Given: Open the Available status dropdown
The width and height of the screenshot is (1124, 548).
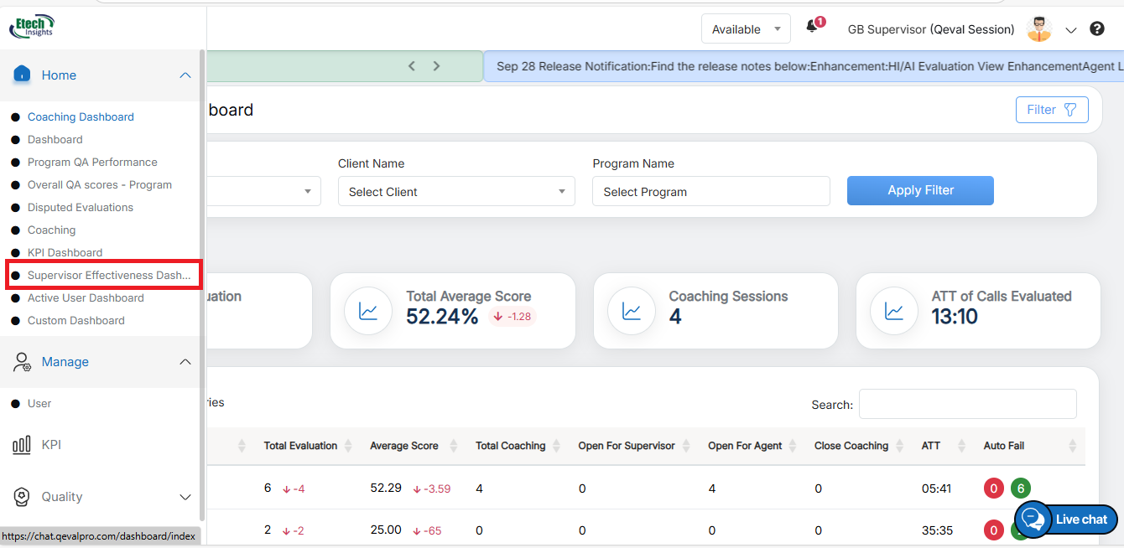Looking at the screenshot, I should point(746,29).
